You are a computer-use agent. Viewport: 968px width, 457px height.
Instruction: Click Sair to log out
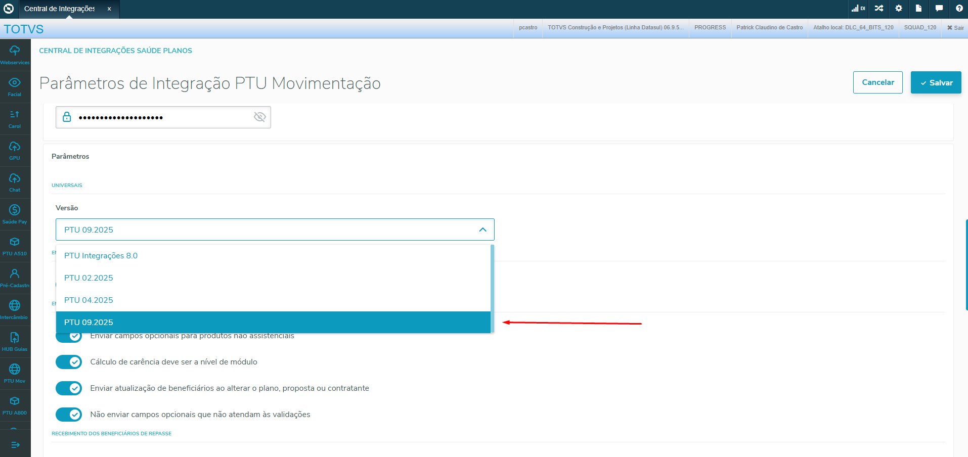point(955,28)
